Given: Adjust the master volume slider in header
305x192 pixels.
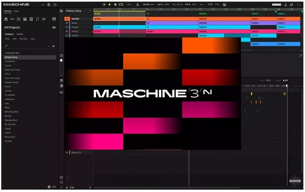Looking at the screenshot, I should (x=276, y=4).
